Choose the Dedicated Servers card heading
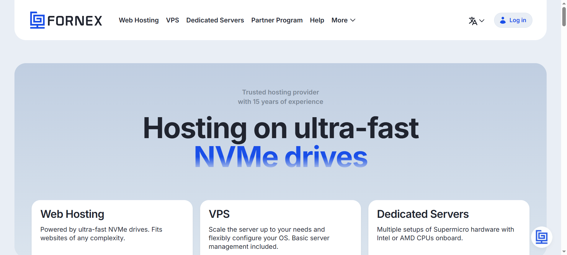The image size is (567, 255). (423, 214)
